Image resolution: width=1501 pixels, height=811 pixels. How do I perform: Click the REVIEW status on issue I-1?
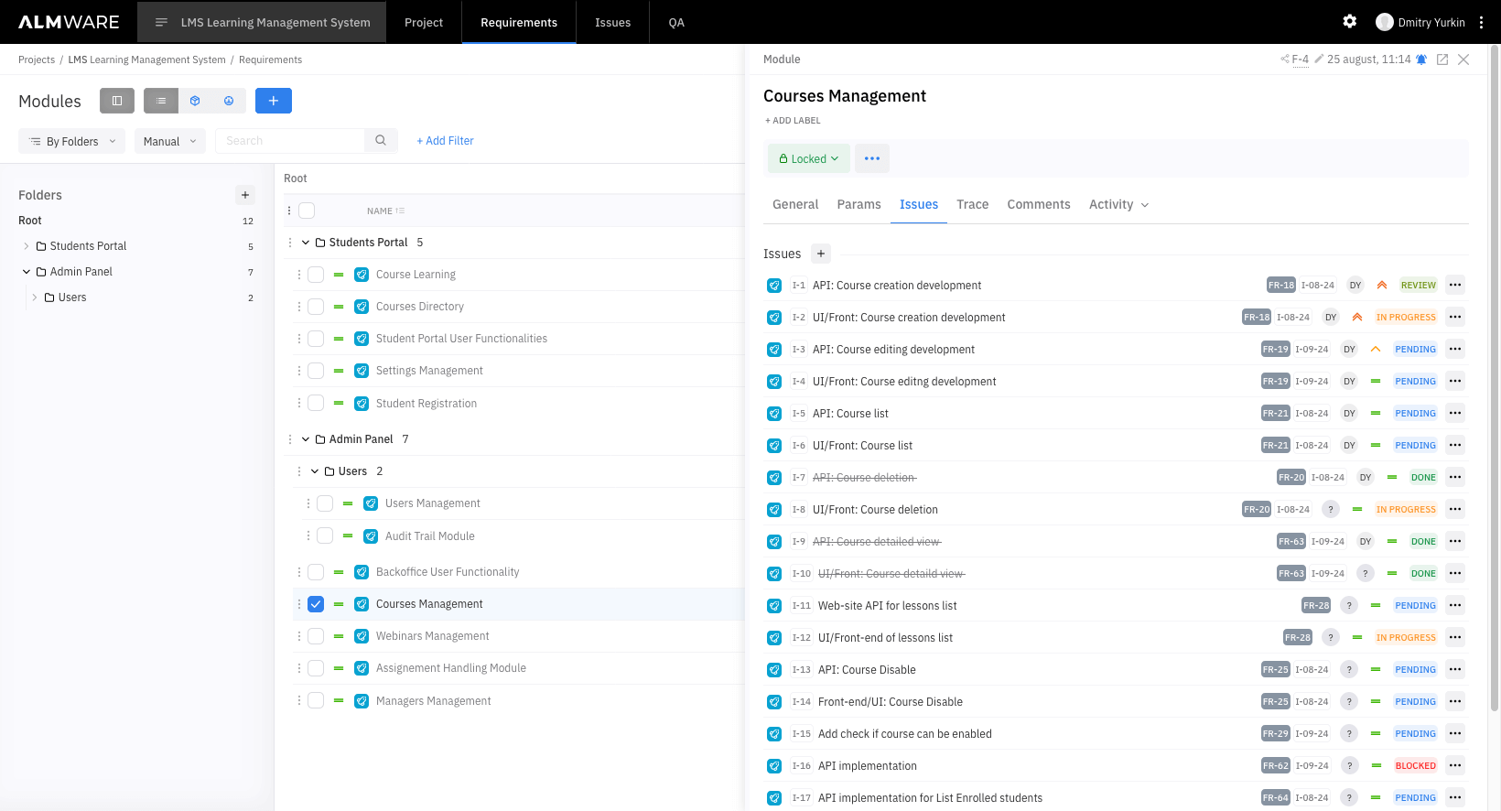(1418, 285)
